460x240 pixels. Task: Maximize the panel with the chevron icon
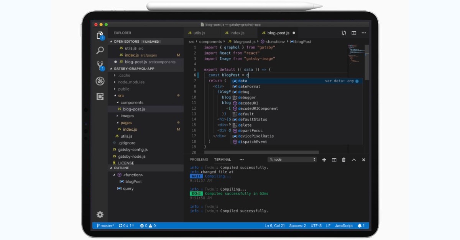click(353, 160)
